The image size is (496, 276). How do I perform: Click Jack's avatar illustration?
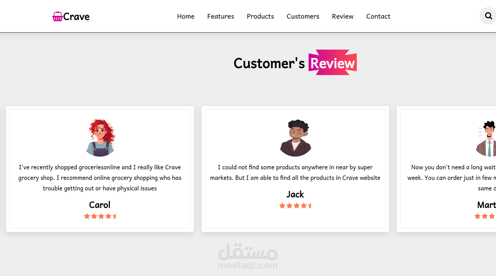[x=296, y=137]
